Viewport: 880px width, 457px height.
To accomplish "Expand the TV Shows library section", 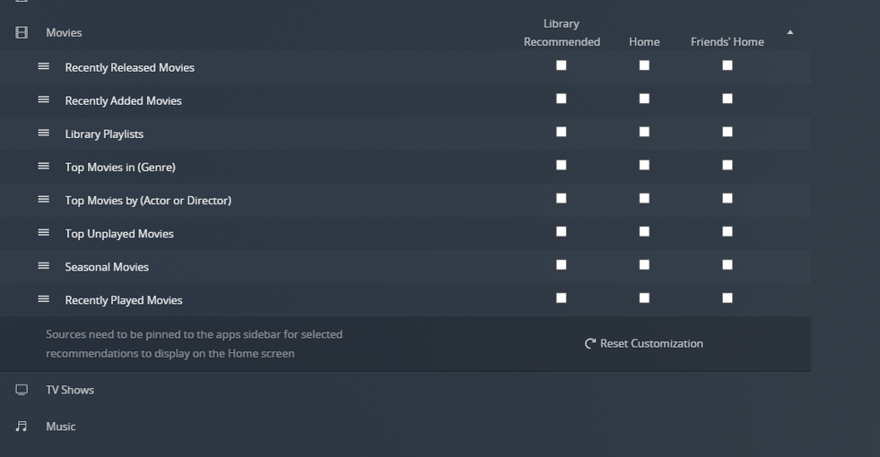I will [x=70, y=390].
